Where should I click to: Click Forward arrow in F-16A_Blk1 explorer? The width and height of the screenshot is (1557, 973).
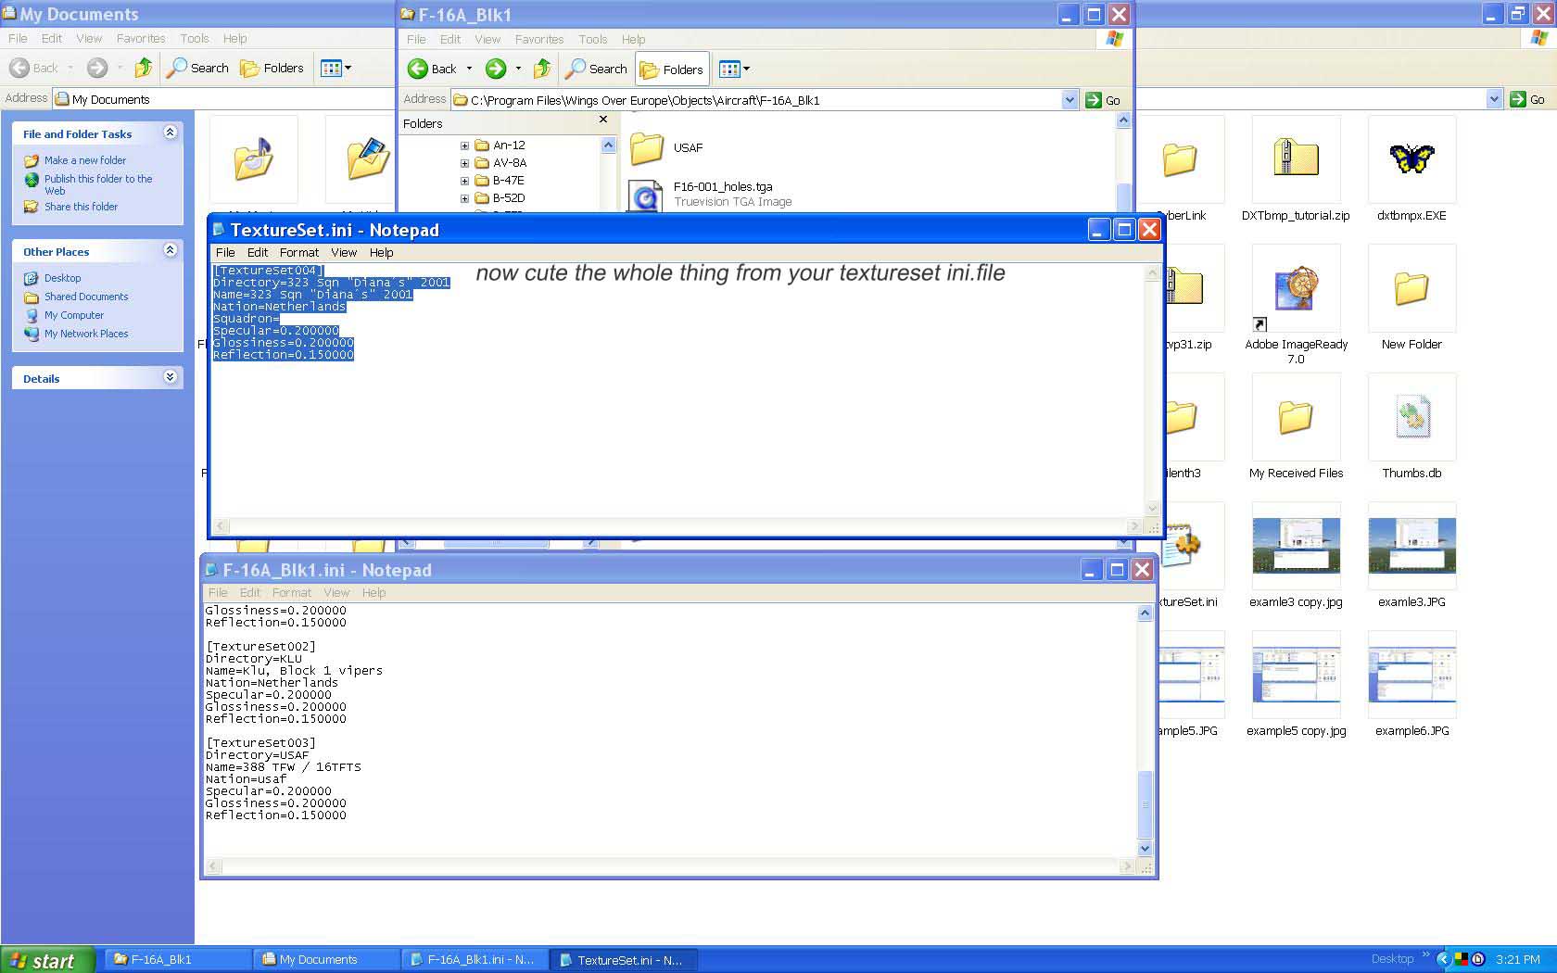point(496,69)
